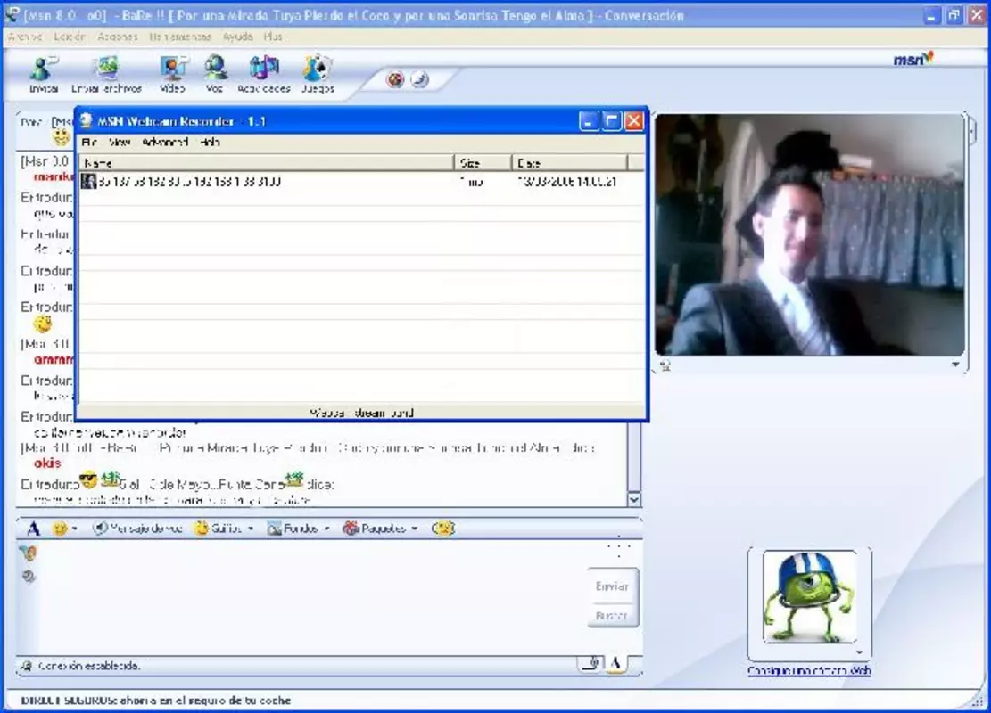
Task: Click the red block contact icon
Action: 395,79
